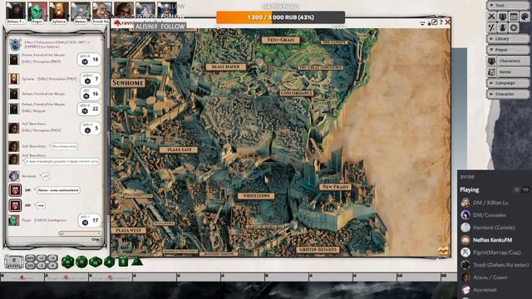Pick the green d8 die
This screenshot has height=299, width=532.
(109, 262)
